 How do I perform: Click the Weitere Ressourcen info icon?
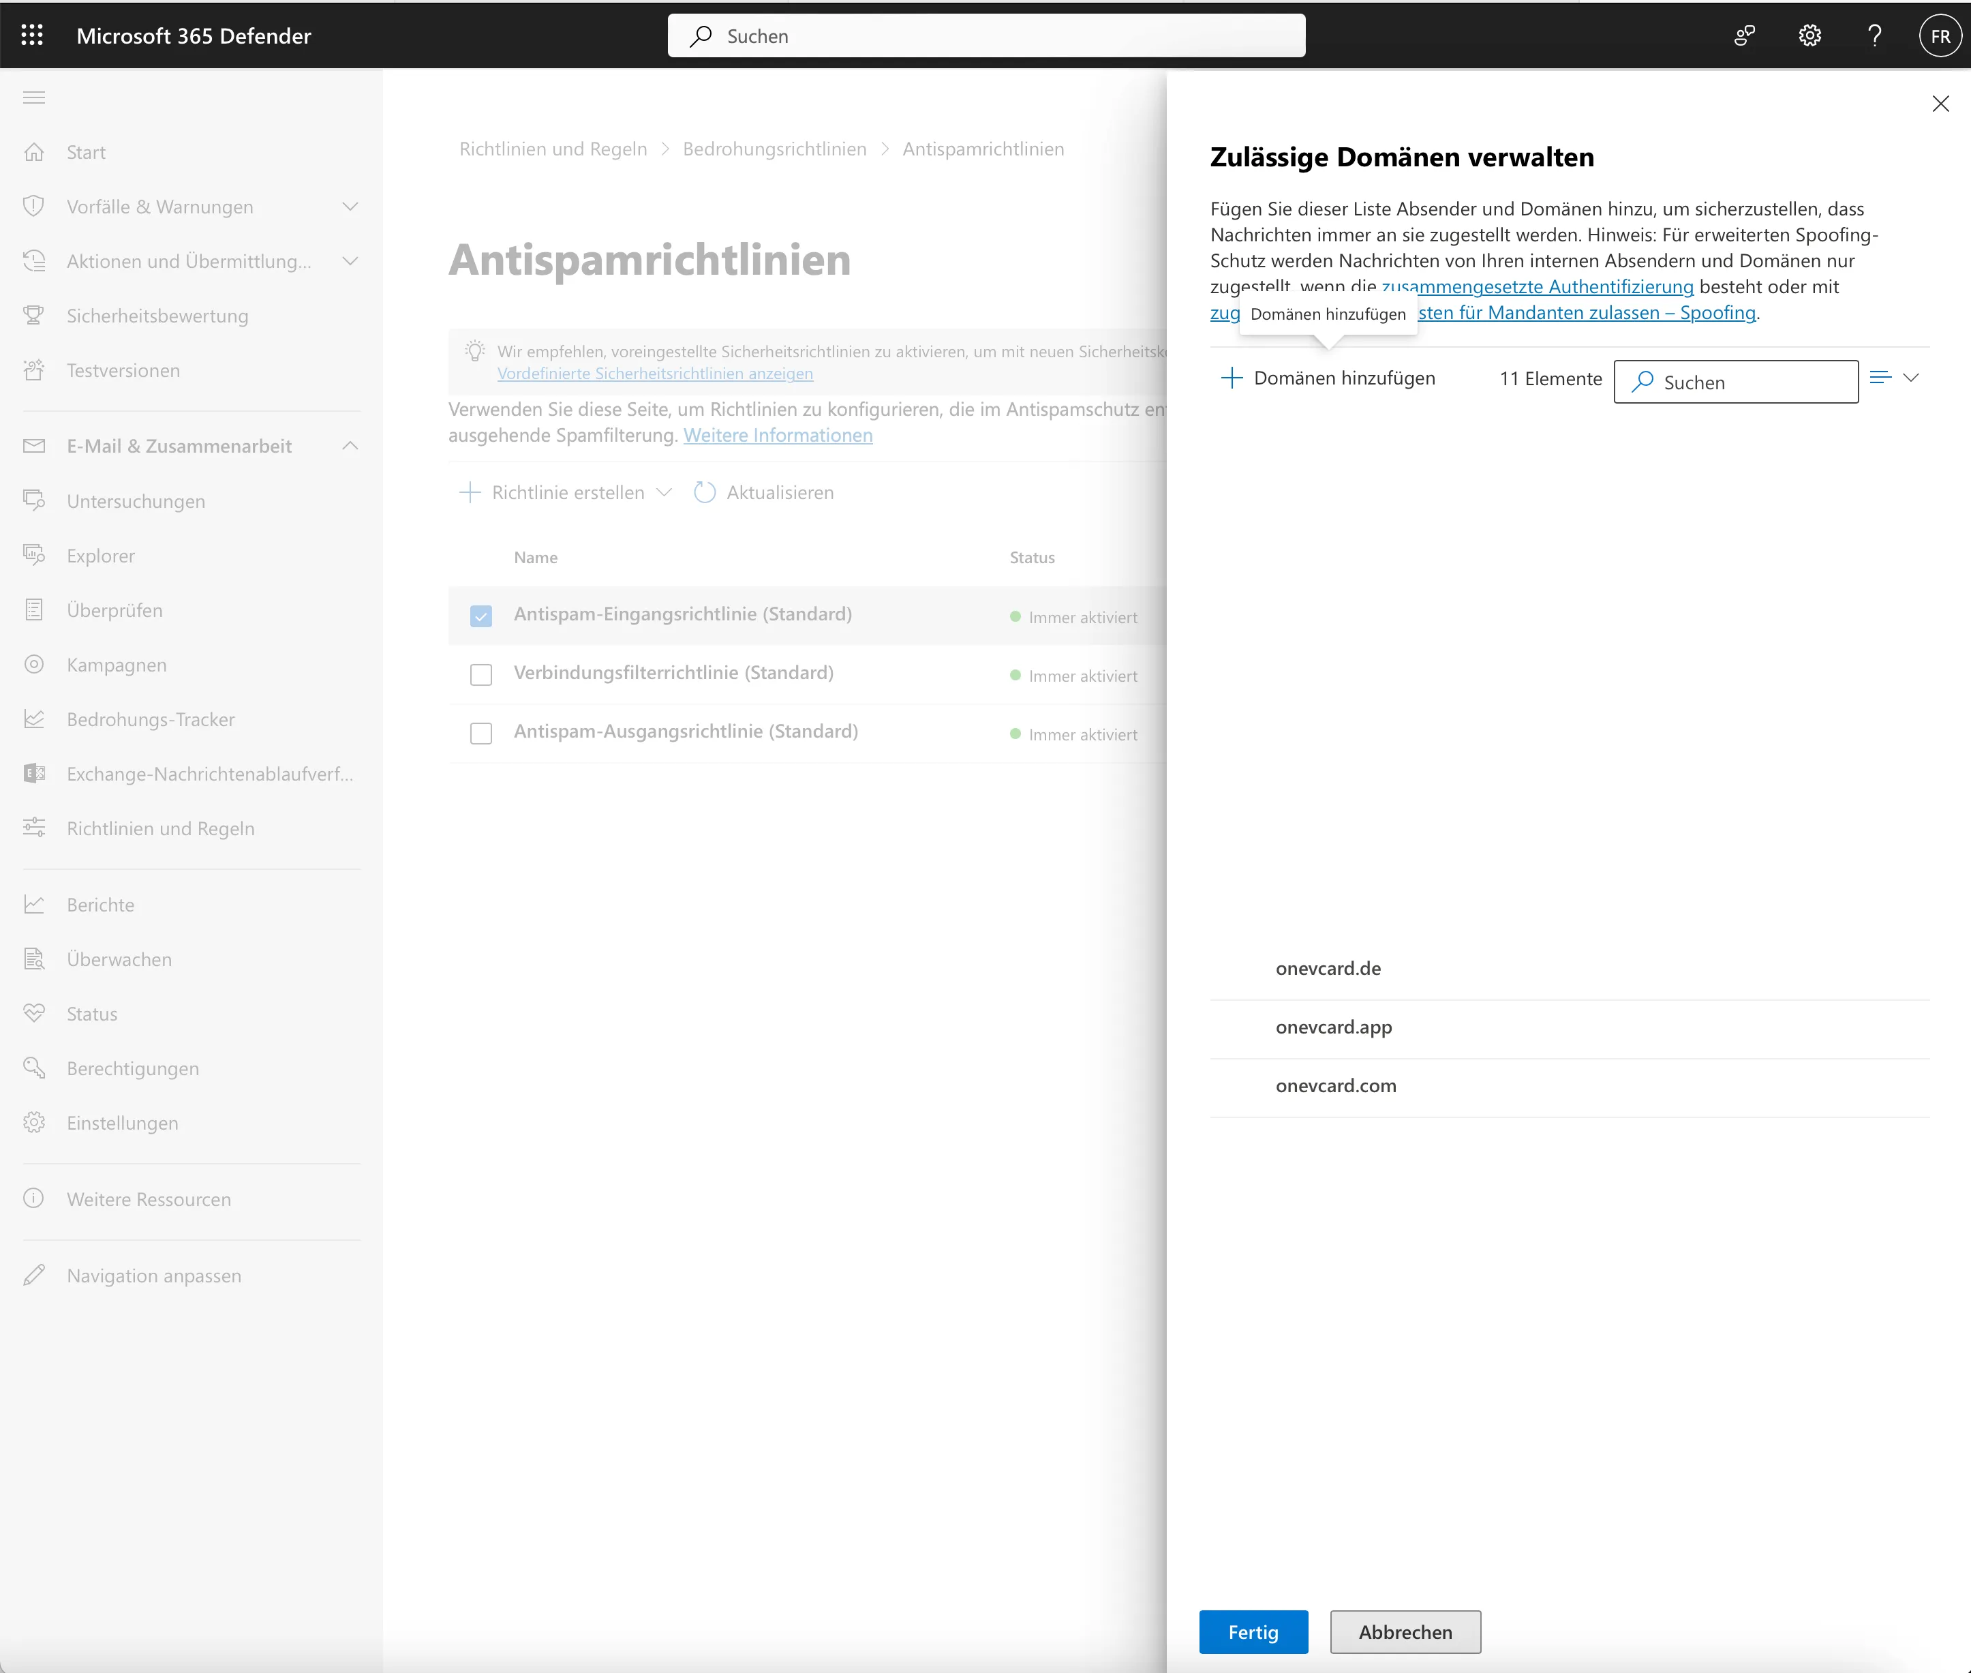tap(34, 1199)
